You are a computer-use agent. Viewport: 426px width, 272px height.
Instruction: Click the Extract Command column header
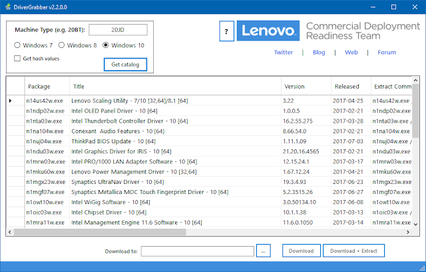[x=391, y=86]
